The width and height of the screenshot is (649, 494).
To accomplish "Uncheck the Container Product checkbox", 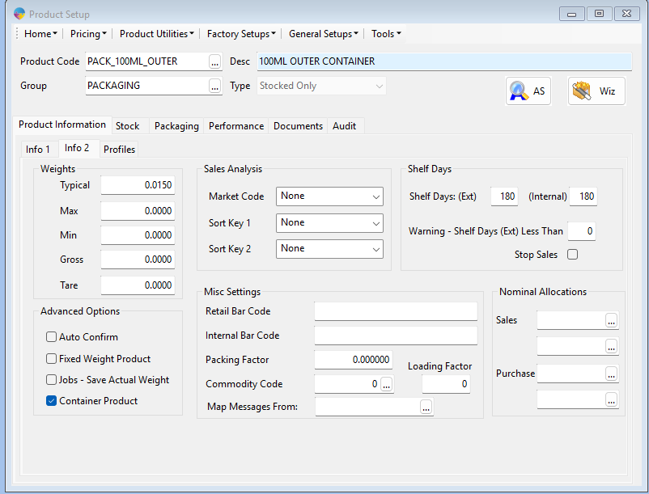I will point(52,401).
